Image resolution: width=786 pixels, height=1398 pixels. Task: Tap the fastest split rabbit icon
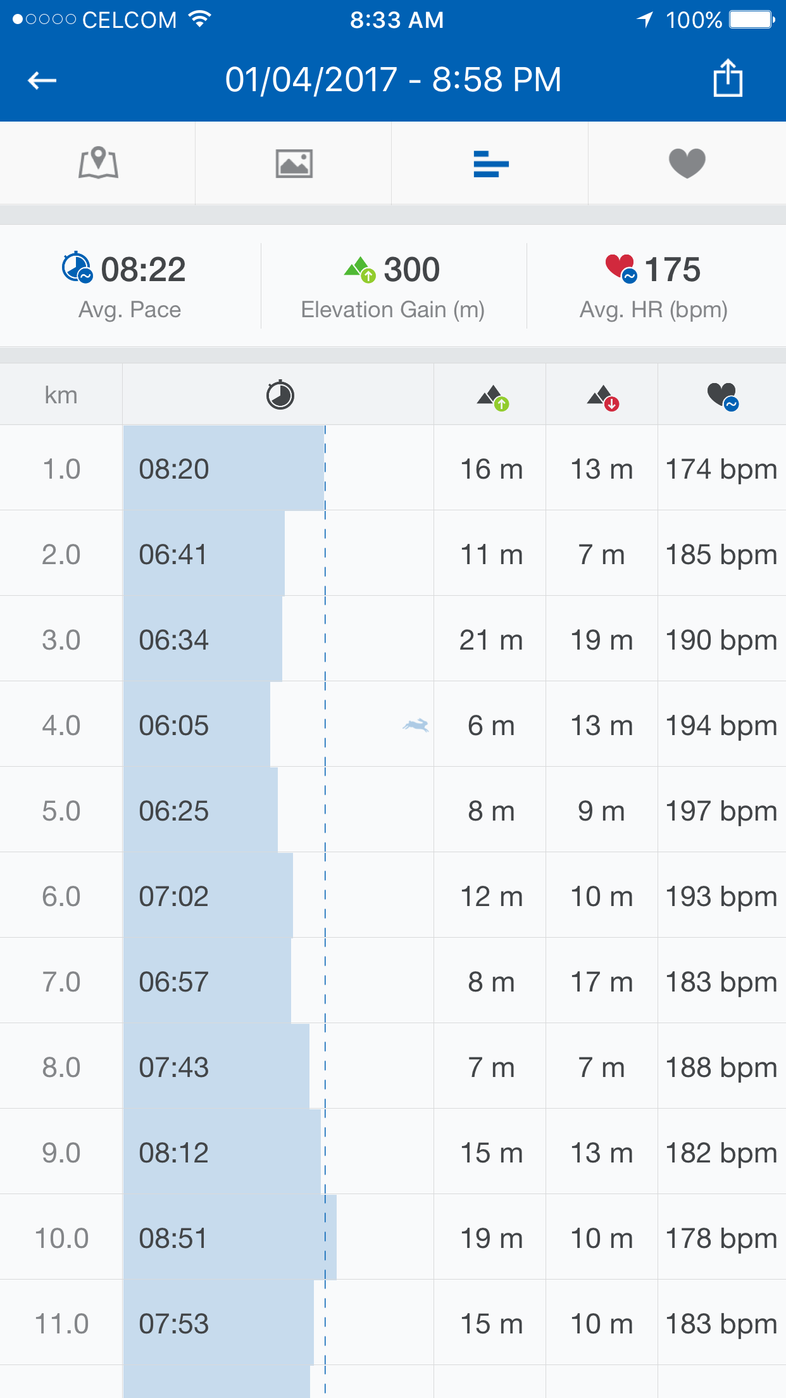(x=416, y=725)
